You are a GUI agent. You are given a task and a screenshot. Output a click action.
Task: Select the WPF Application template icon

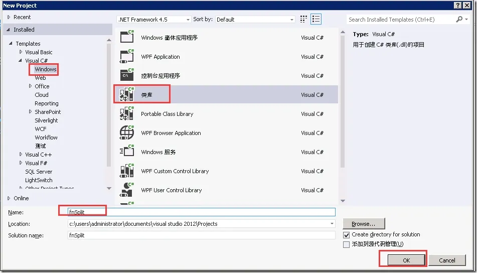pyautogui.click(x=127, y=56)
